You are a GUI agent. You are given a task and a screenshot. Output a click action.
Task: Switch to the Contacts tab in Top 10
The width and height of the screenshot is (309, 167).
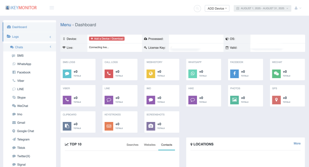166,145
